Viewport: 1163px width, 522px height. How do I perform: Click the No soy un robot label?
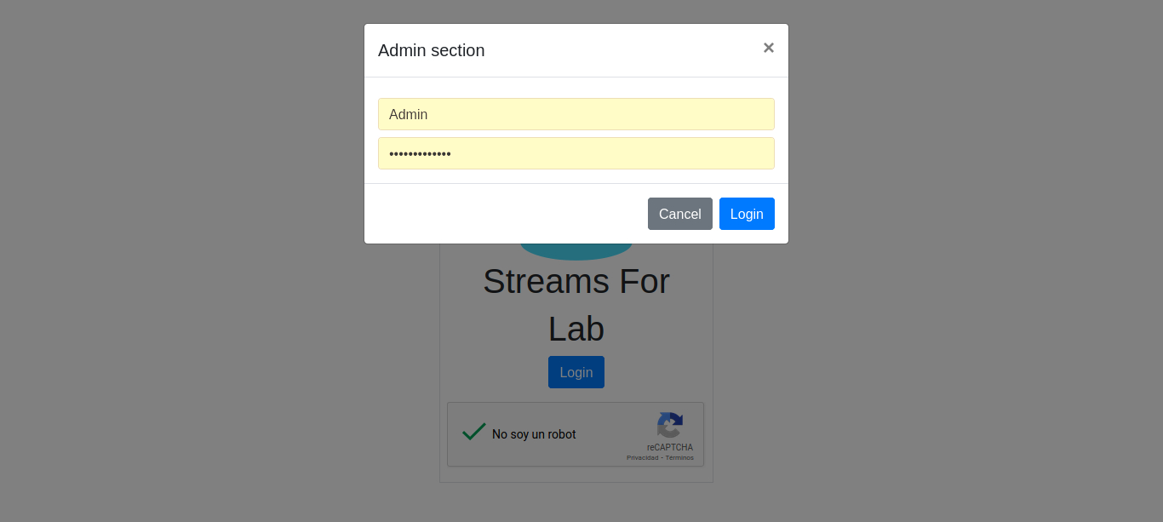click(x=534, y=434)
